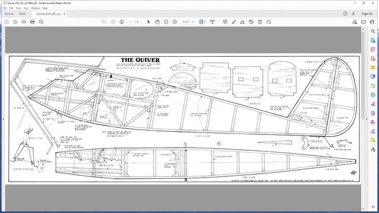Click the search tools magnifier in right pane
379x213 pixels.
pos(373,31)
